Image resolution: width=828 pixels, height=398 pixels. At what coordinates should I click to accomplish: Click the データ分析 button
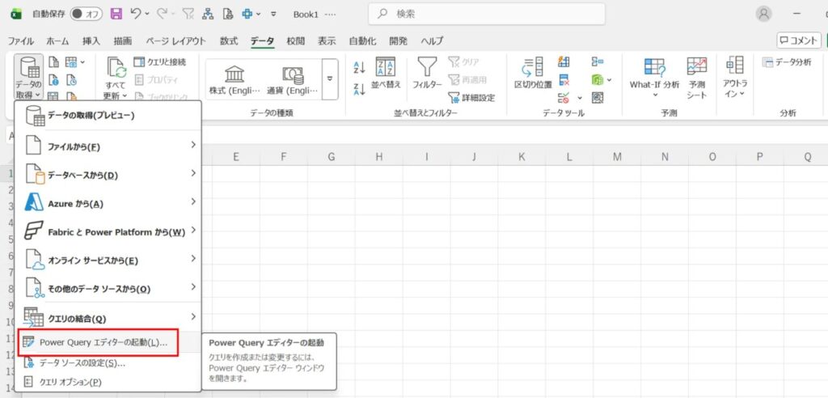coord(787,62)
